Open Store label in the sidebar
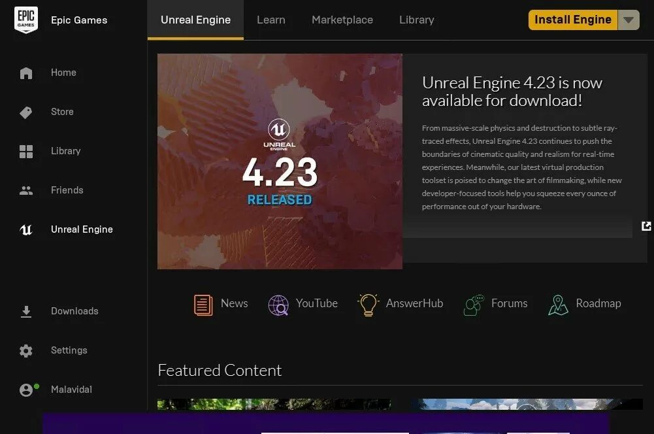This screenshot has height=434, width=654. tap(62, 112)
